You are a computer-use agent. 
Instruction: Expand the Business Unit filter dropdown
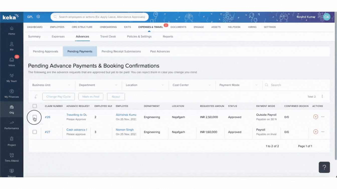(51, 85)
